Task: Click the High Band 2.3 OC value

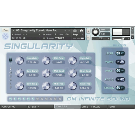Action: [x=85, y=75]
